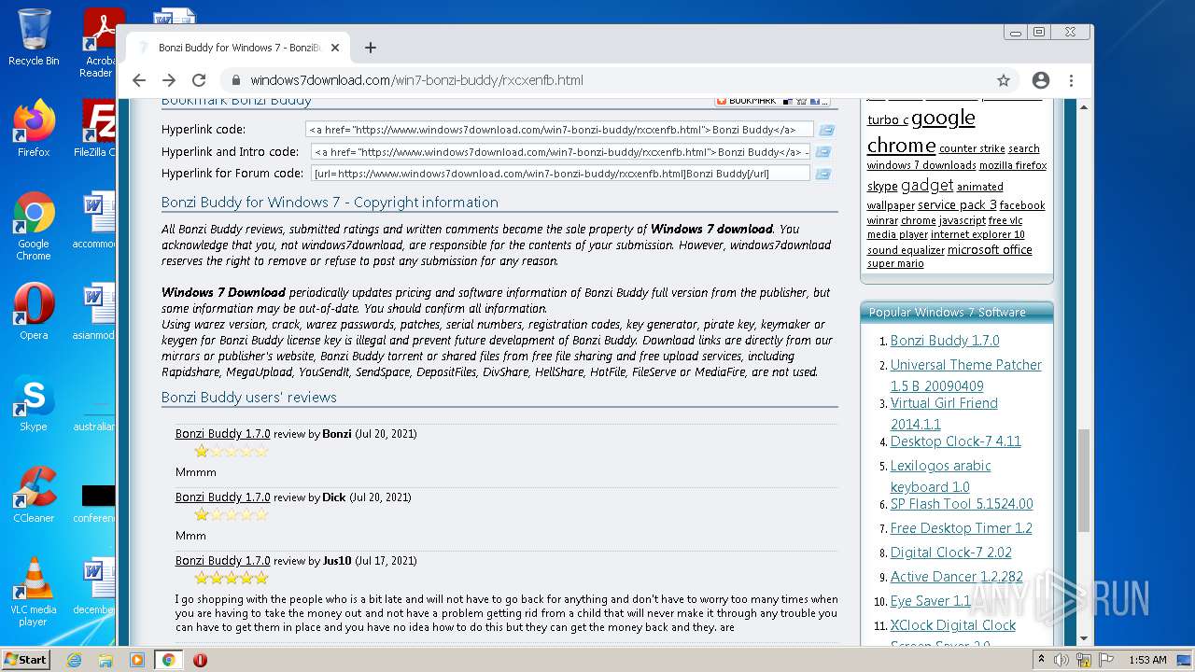Click the microsoft office tag
Screen dimensions: 1195x672
point(990,250)
